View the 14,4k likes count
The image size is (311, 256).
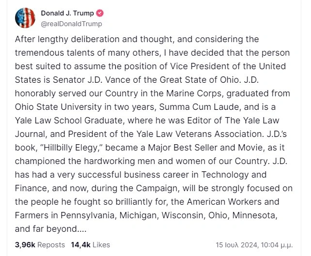[x=81, y=245]
